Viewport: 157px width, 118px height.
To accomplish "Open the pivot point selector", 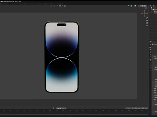I will [58, 6].
